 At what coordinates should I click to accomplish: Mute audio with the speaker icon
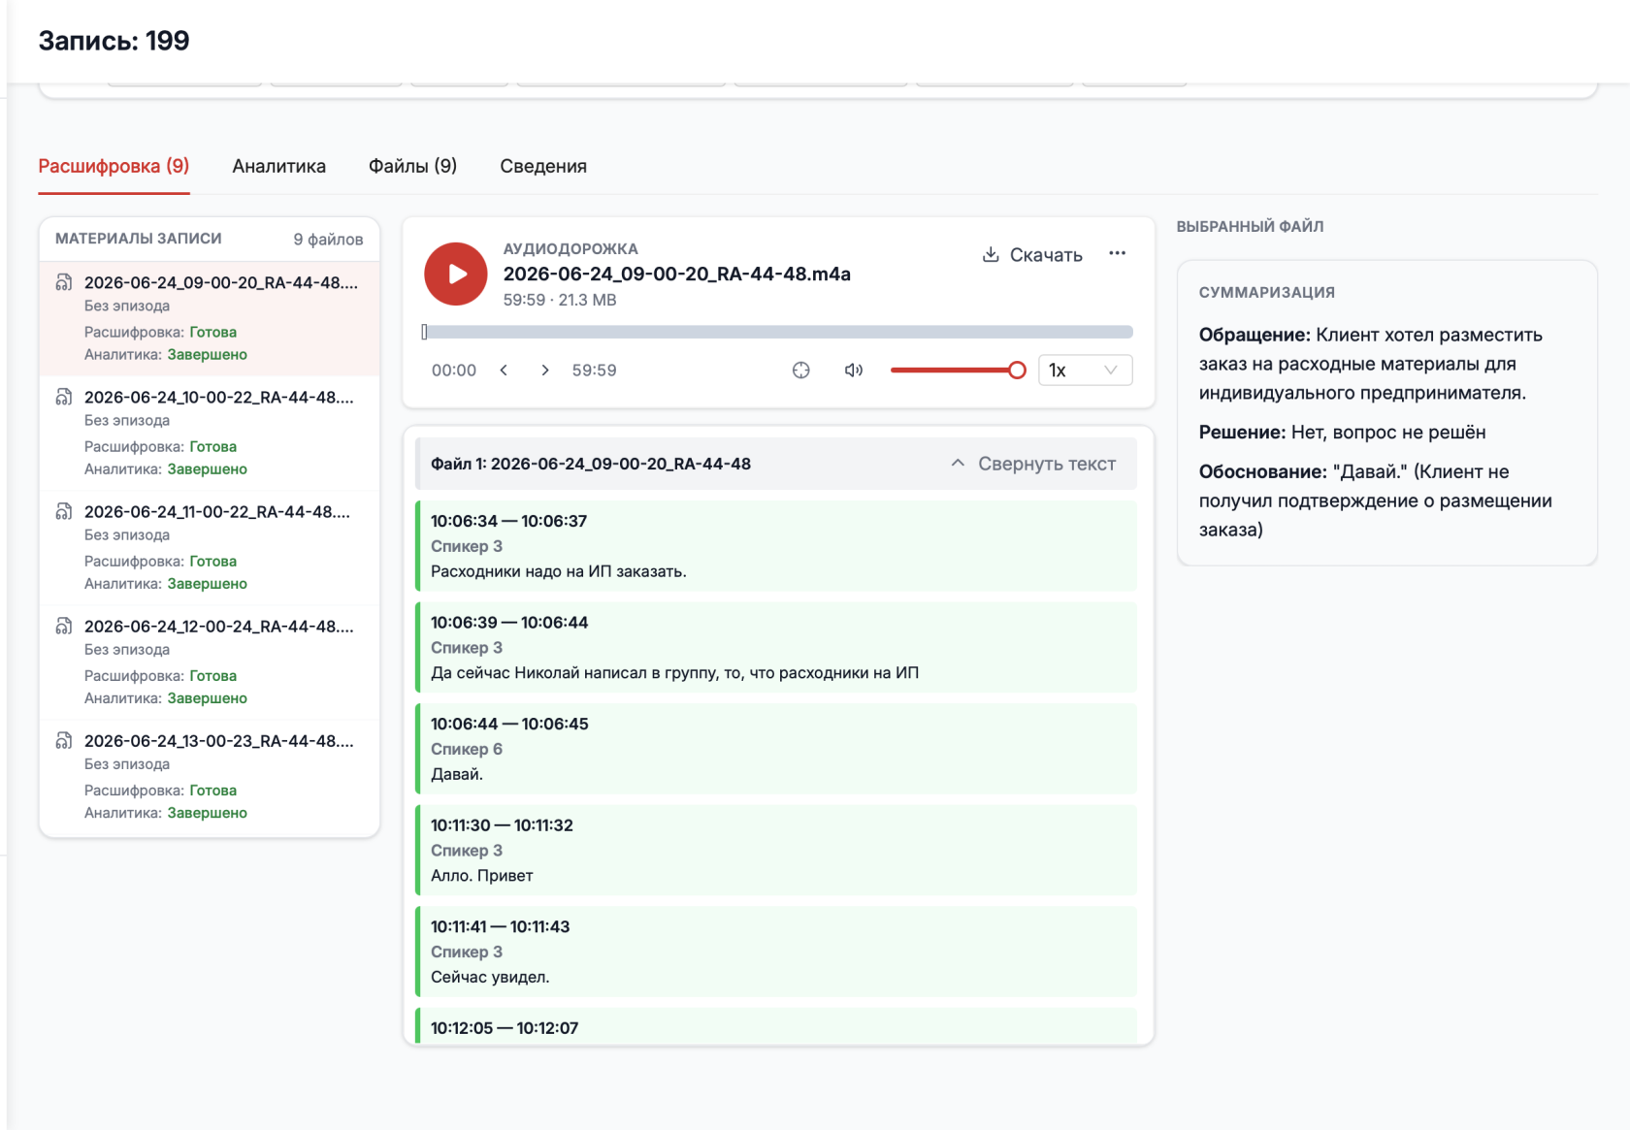click(853, 370)
